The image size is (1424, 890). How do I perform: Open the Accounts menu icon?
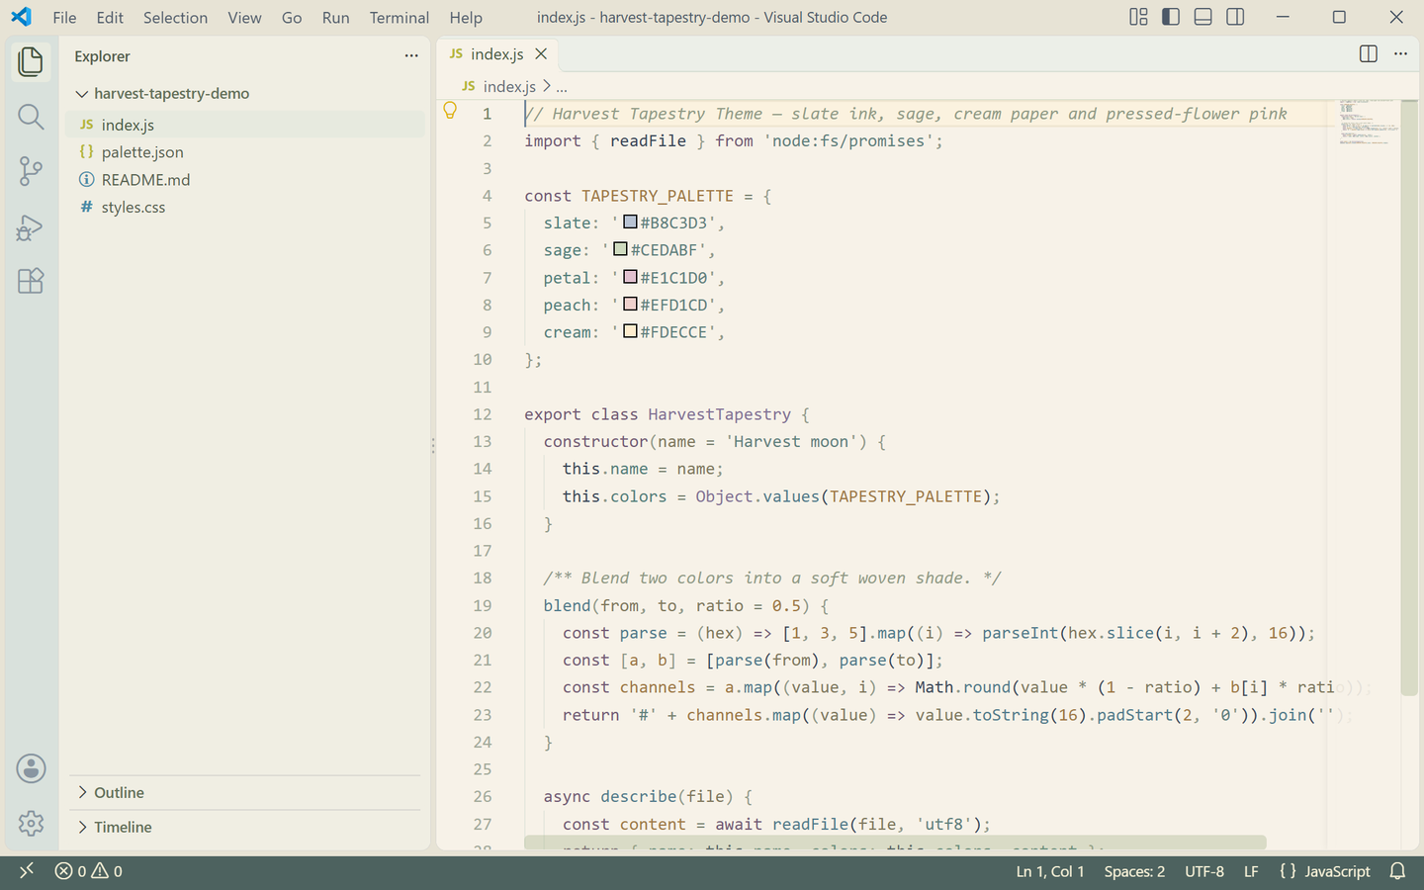pos(31,768)
